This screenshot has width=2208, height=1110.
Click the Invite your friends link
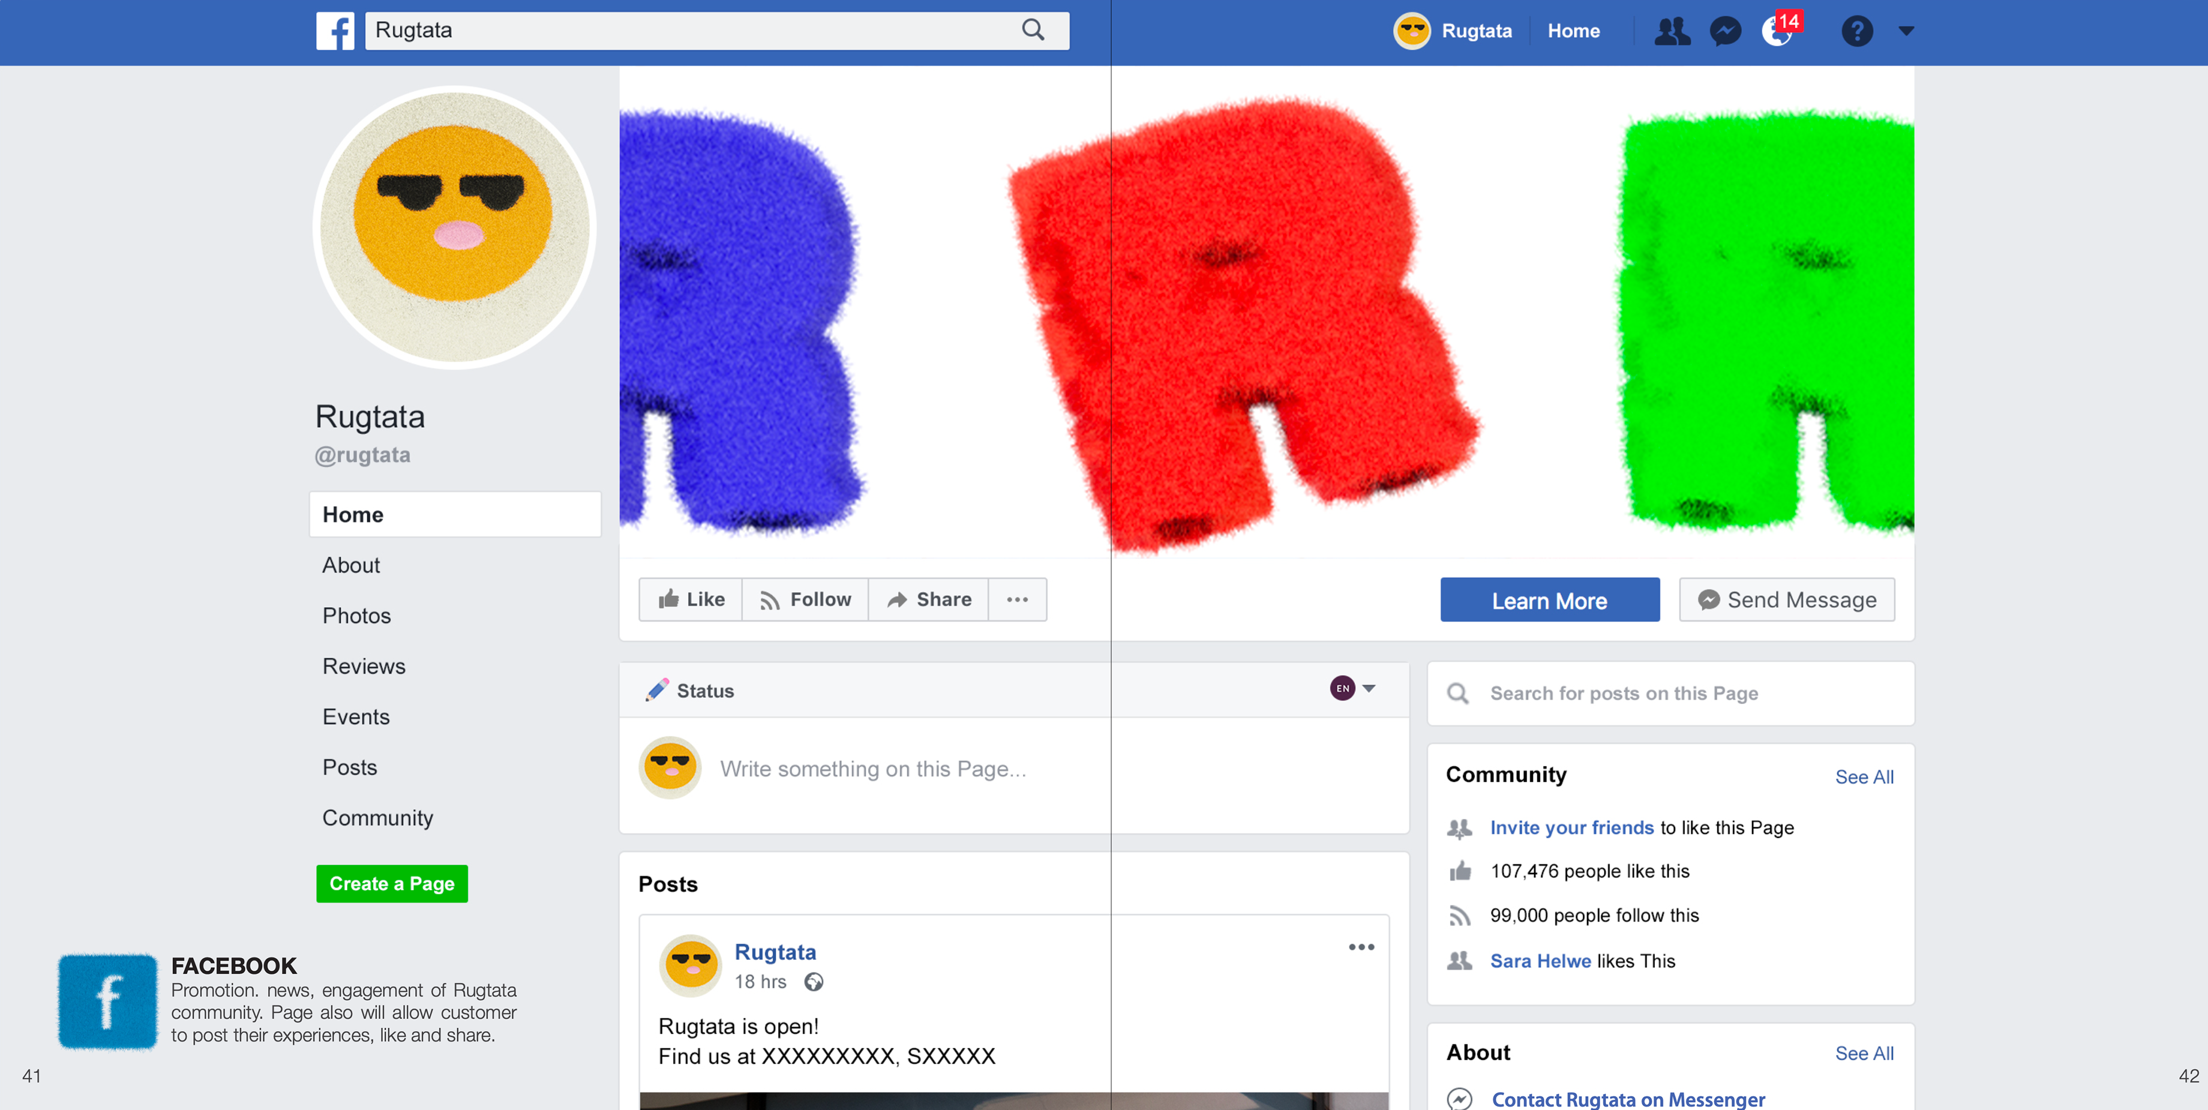pos(1572,827)
